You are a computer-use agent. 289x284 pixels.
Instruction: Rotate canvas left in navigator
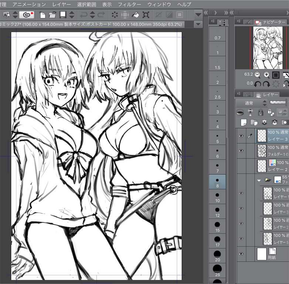click(x=257, y=84)
